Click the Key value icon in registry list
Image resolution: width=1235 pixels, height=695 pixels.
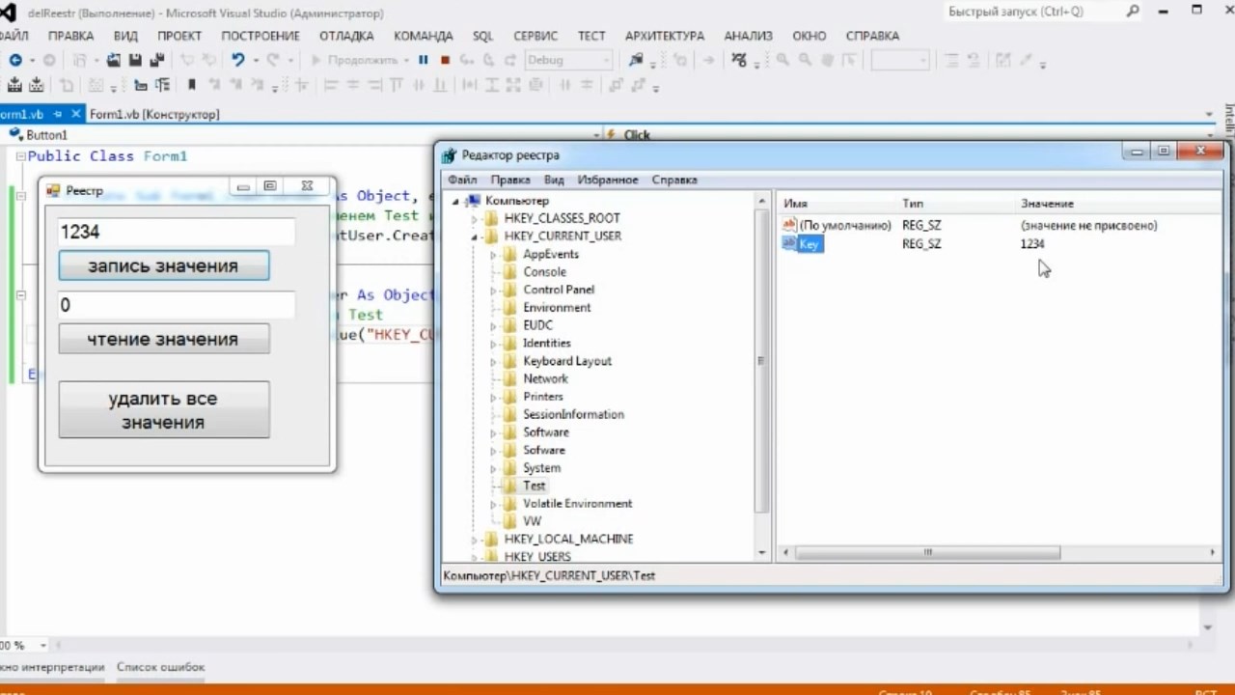(789, 243)
